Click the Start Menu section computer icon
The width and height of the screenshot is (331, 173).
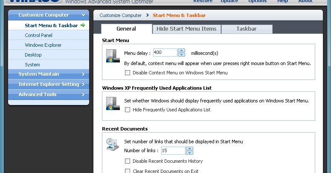[113, 56]
